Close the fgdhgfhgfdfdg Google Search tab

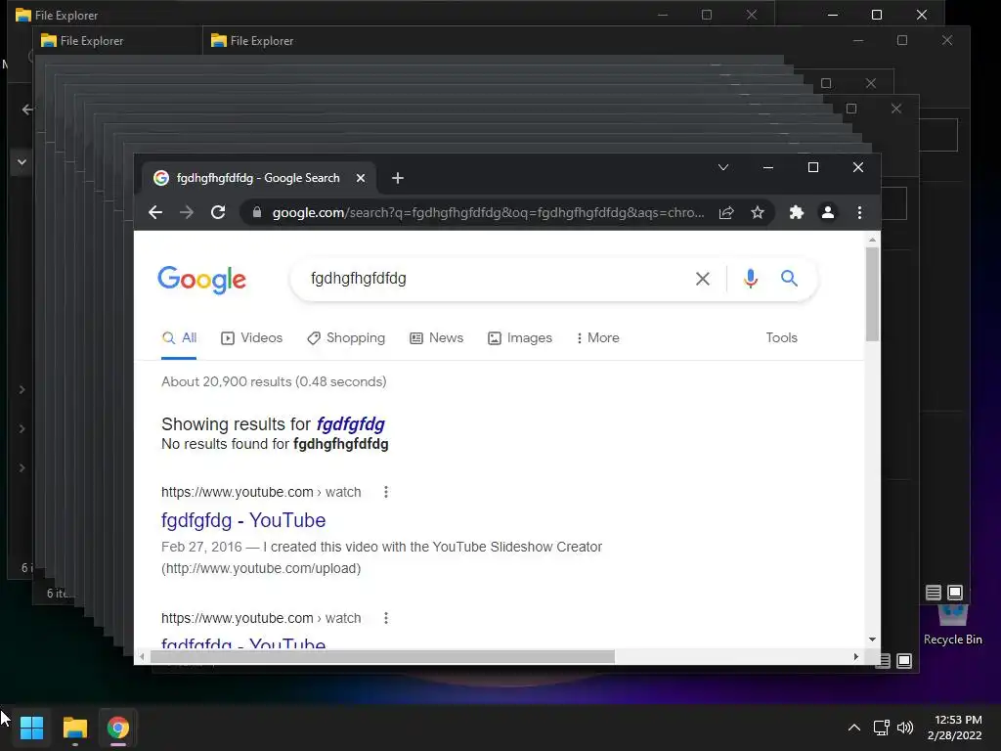click(361, 178)
